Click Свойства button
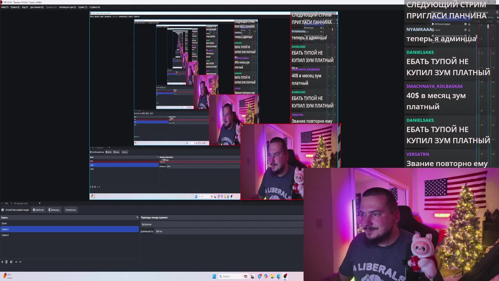 [38, 210]
